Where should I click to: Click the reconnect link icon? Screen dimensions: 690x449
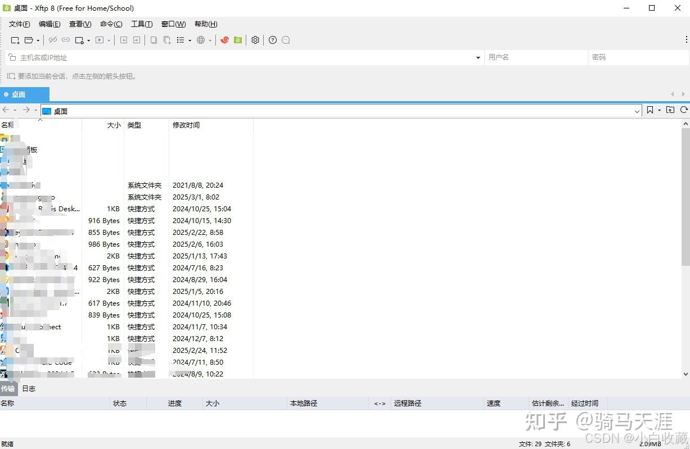click(x=66, y=40)
